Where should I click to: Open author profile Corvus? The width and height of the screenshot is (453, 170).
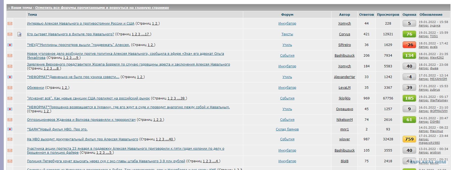[344, 34]
